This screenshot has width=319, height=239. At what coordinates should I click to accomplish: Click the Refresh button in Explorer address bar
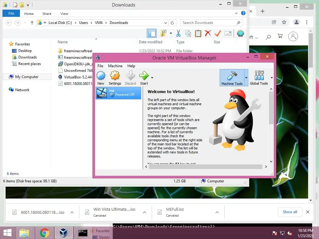(172, 23)
